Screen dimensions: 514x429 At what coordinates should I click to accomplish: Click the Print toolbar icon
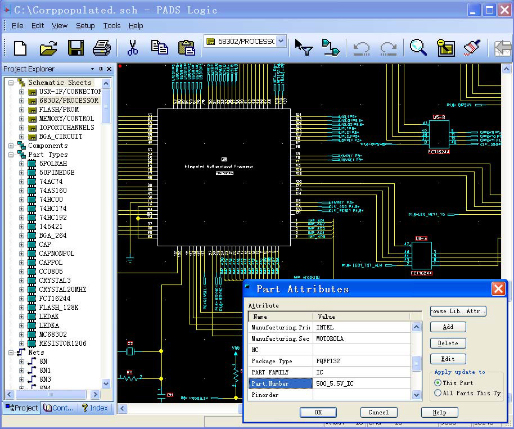102,48
